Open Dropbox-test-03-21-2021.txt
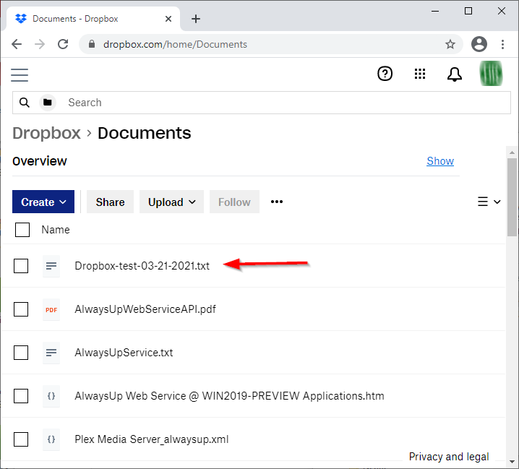This screenshot has height=469, width=519. pyautogui.click(x=142, y=266)
